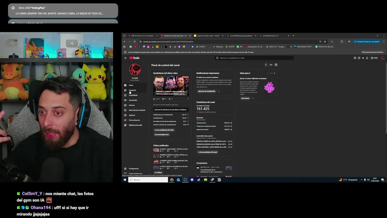Screen dimensions: 387x218
Task: Click the YouTube Studio logo
Action: [135, 58]
